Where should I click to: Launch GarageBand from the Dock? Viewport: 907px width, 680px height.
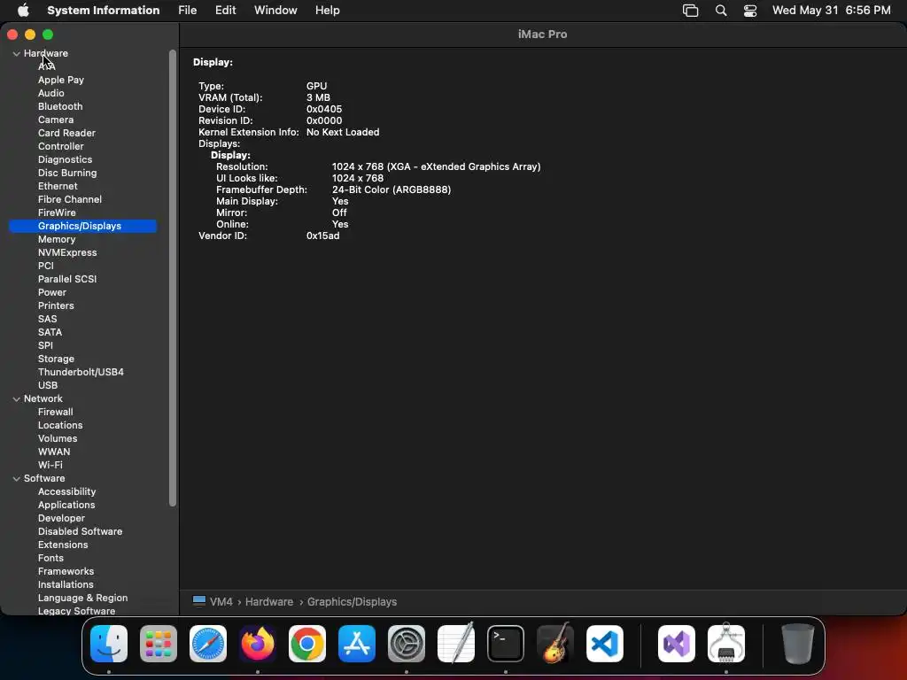(x=555, y=644)
